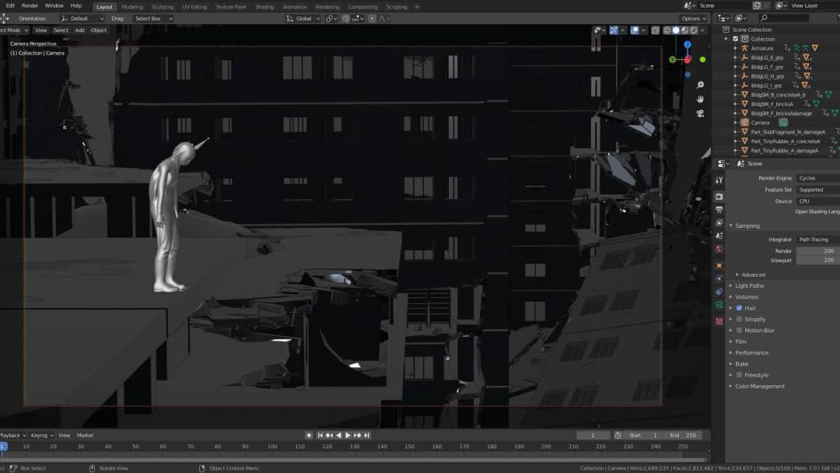This screenshot has height=473, width=840.
Task: Enable the Freestyle checkbox
Action: point(740,375)
